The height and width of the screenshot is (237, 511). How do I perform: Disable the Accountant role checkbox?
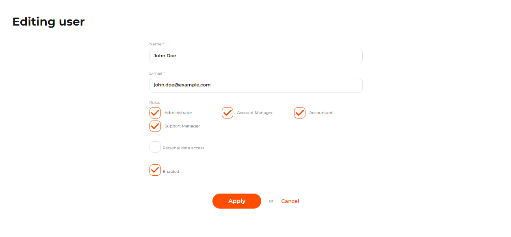[300, 113]
